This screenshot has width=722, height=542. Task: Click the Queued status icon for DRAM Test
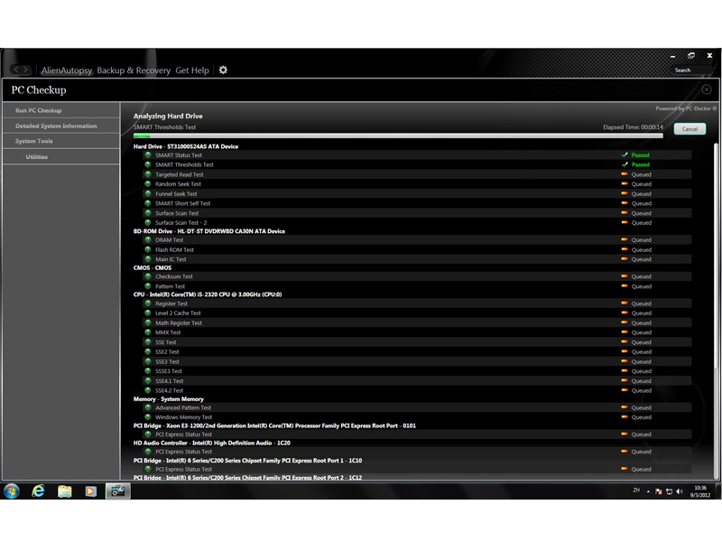click(x=625, y=240)
